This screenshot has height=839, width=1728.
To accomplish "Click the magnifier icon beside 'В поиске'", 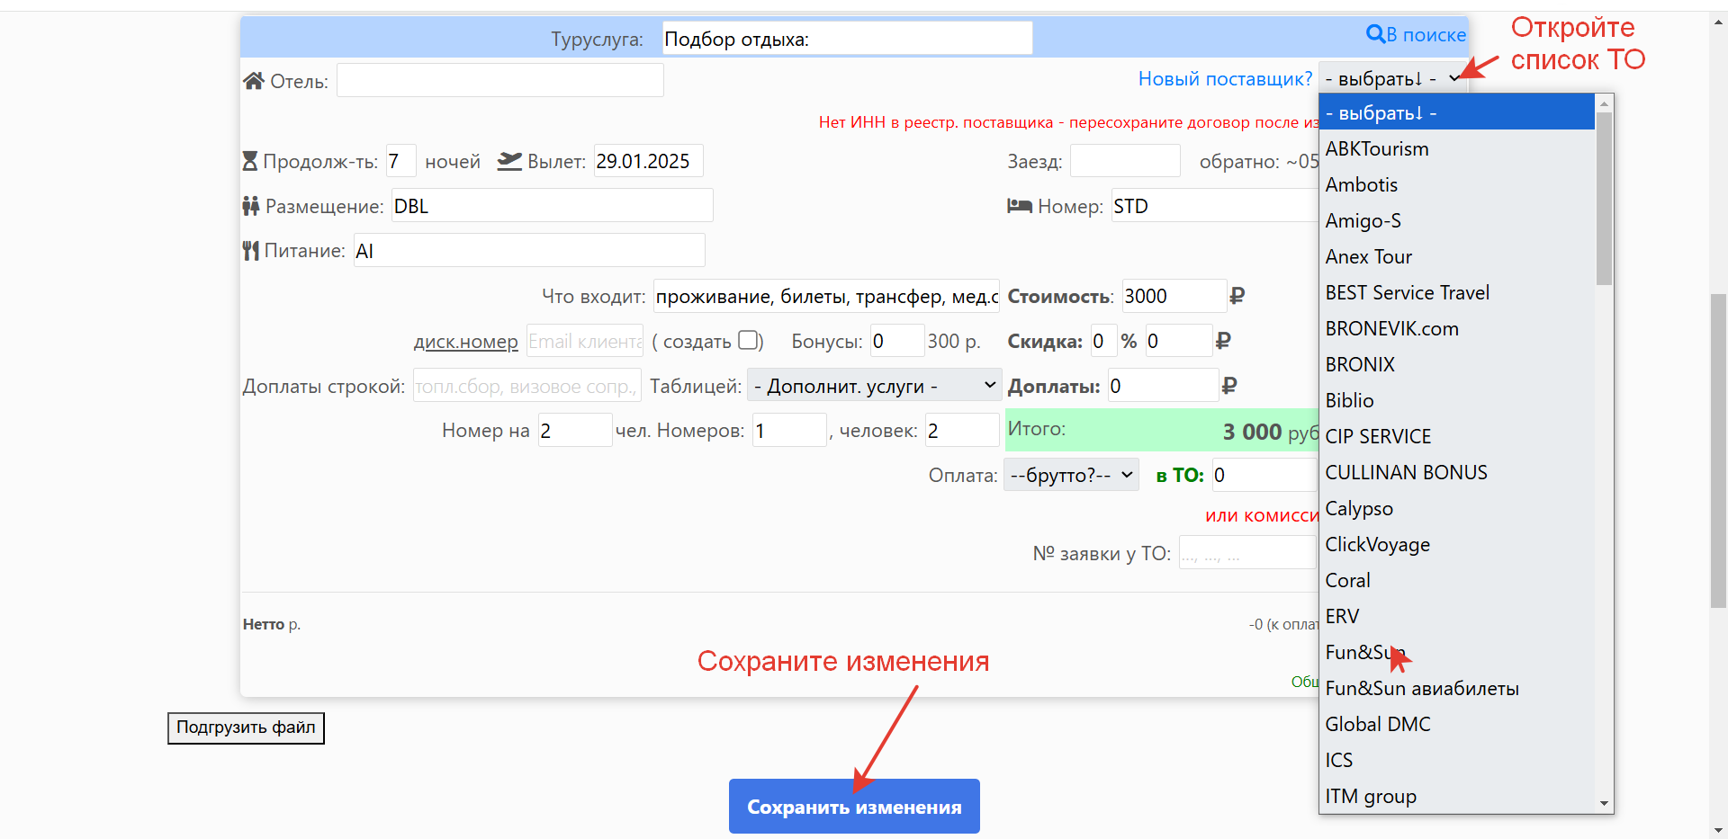I will click(x=1375, y=34).
